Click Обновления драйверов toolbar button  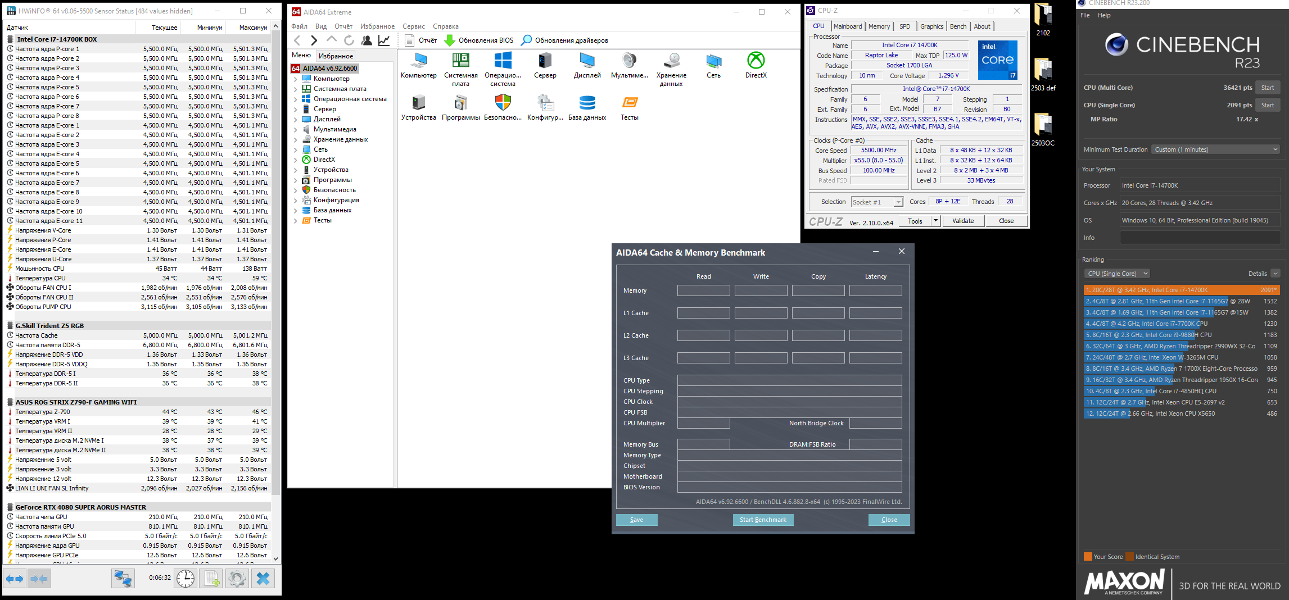(564, 40)
